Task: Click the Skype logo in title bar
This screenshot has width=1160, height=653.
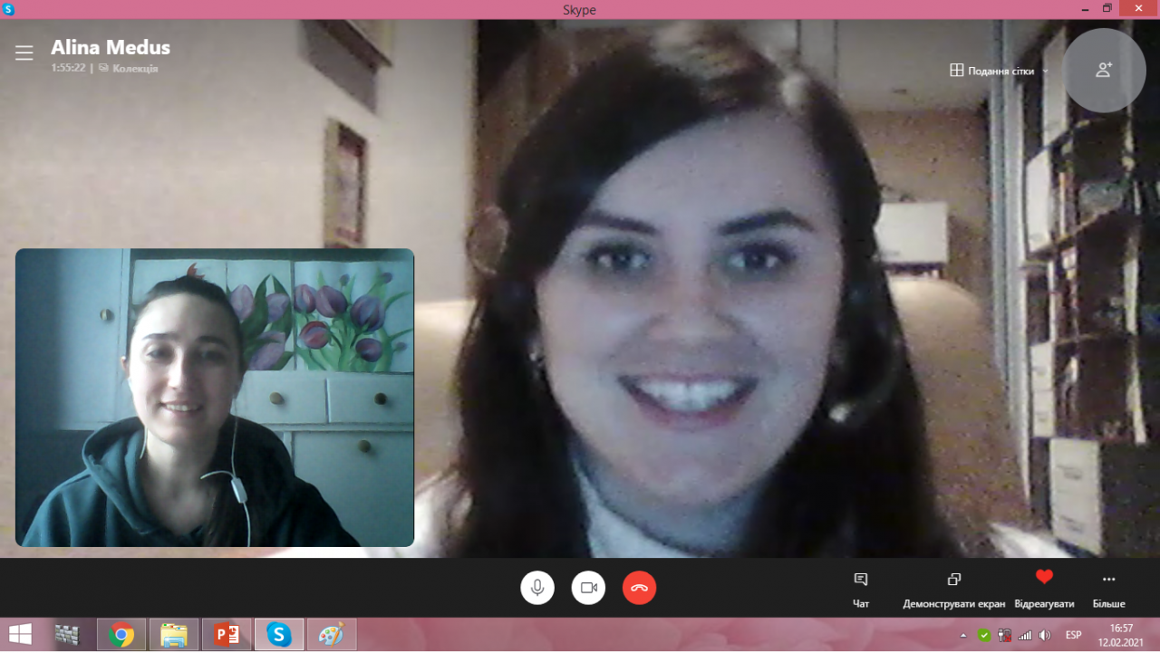Action: point(9,9)
